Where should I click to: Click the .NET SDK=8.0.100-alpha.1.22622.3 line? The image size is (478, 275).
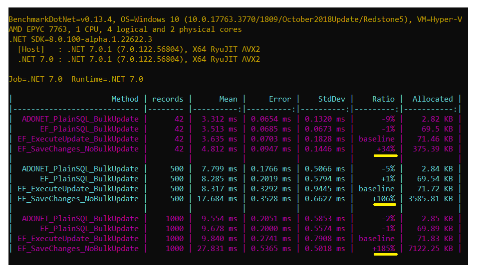[x=80, y=39]
